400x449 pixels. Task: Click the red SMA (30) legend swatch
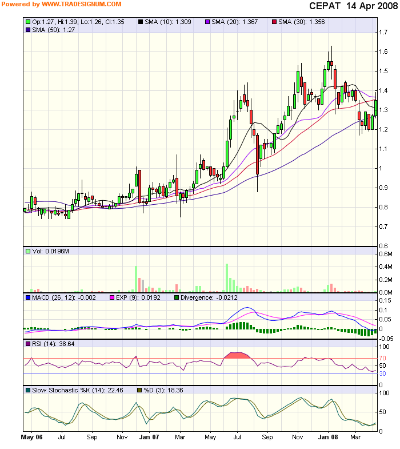274,22
